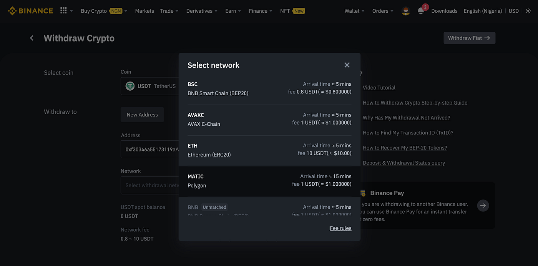Screen dimensions: 538x266
Task: Open Why Has My Withdrawal Not Arrived link
Action: pyautogui.click(x=406, y=118)
